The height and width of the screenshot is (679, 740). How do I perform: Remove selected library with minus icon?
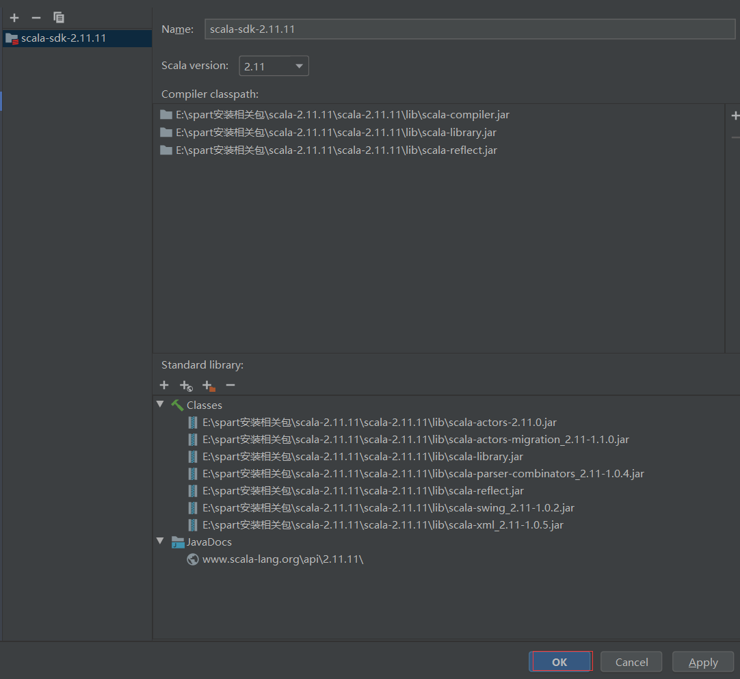coord(36,18)
